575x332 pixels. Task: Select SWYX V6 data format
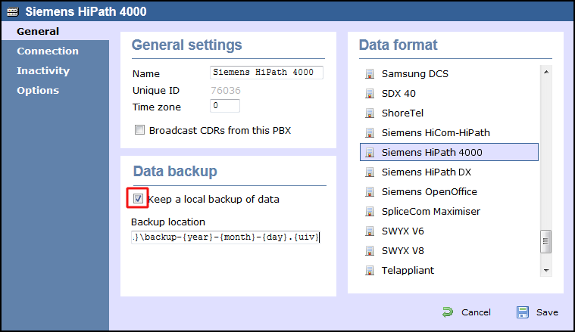tap(449, 231)
